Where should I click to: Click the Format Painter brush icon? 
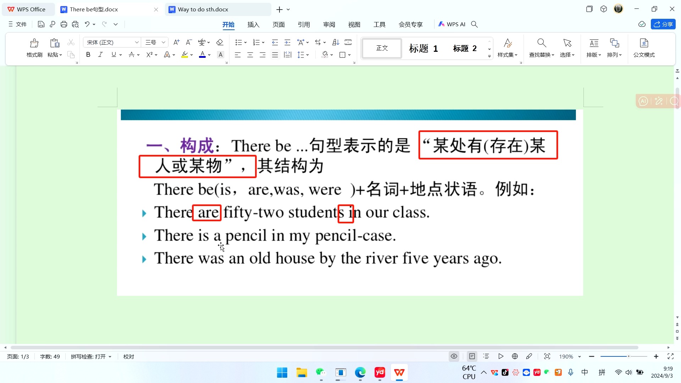click(x=34, y=43)
